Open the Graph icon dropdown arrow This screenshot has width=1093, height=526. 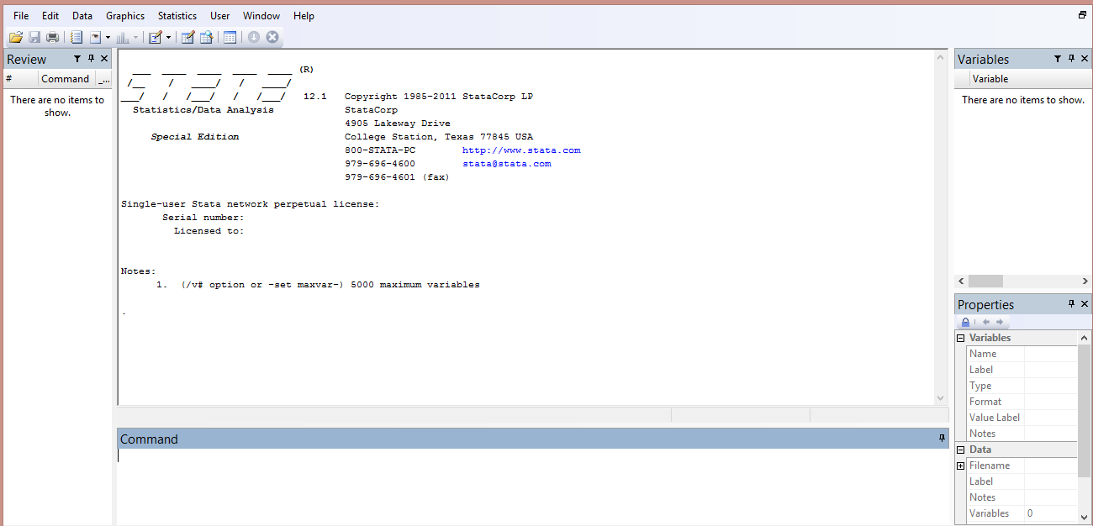[136, 38]
